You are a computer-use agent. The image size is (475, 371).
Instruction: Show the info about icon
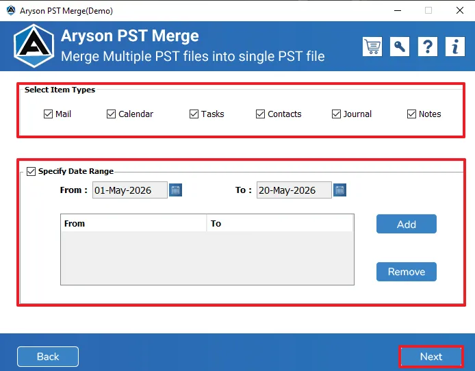pos(455,47)
